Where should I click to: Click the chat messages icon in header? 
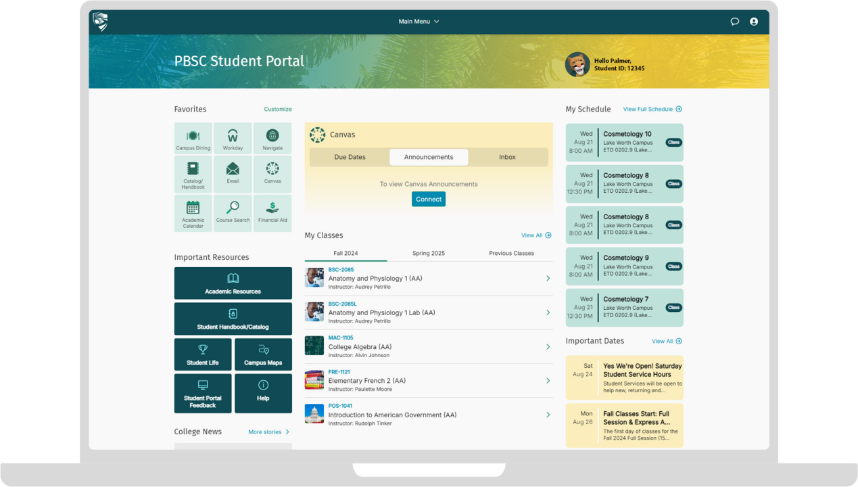pyautogui.click(x=735, y=22)
